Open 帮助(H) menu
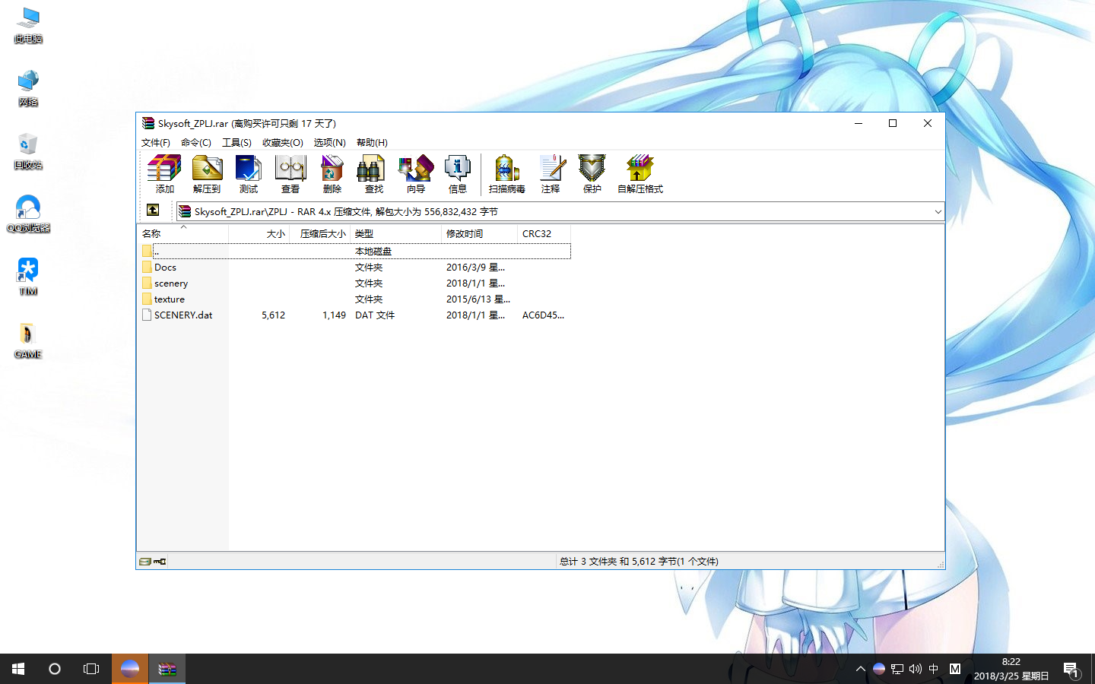Screen dimensions: 1095x684 372,143
